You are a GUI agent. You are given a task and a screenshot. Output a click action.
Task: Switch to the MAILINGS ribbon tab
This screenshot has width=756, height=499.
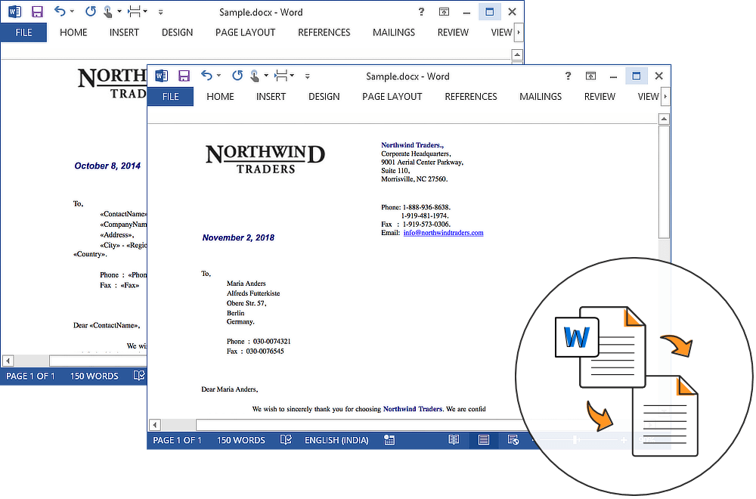tap(540, 96)
